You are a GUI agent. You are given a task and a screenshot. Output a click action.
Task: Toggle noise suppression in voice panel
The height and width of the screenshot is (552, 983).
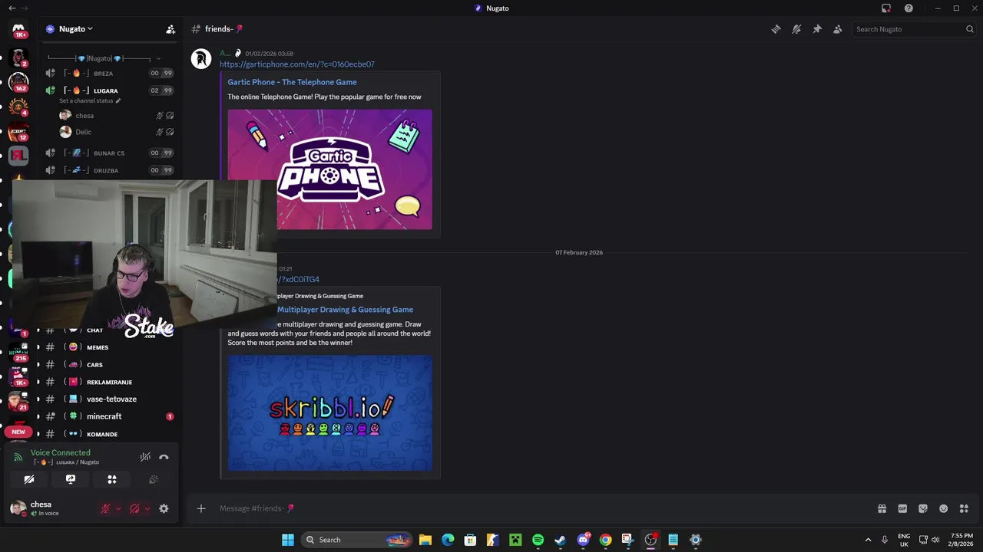point(145,457)
